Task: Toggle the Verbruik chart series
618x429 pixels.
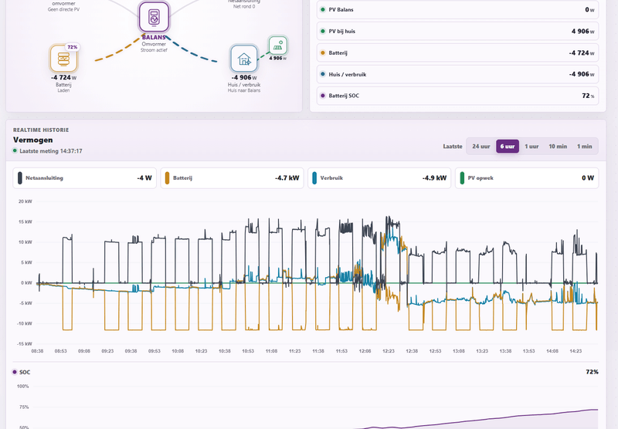Action: [x=379, y=178]
